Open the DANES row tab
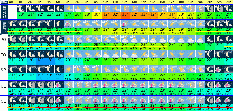The image size is (233, 111). click(4, 12)
